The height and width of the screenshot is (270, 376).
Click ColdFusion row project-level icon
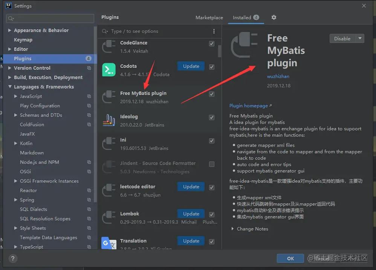[89, 125]
